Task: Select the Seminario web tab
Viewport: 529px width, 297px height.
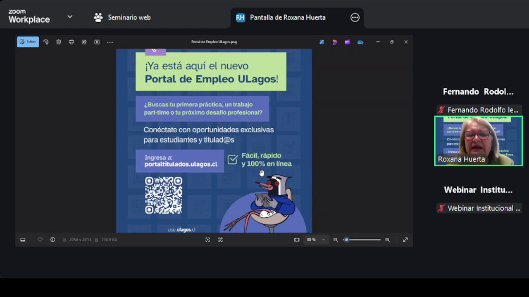Action: tap(122, 17)
